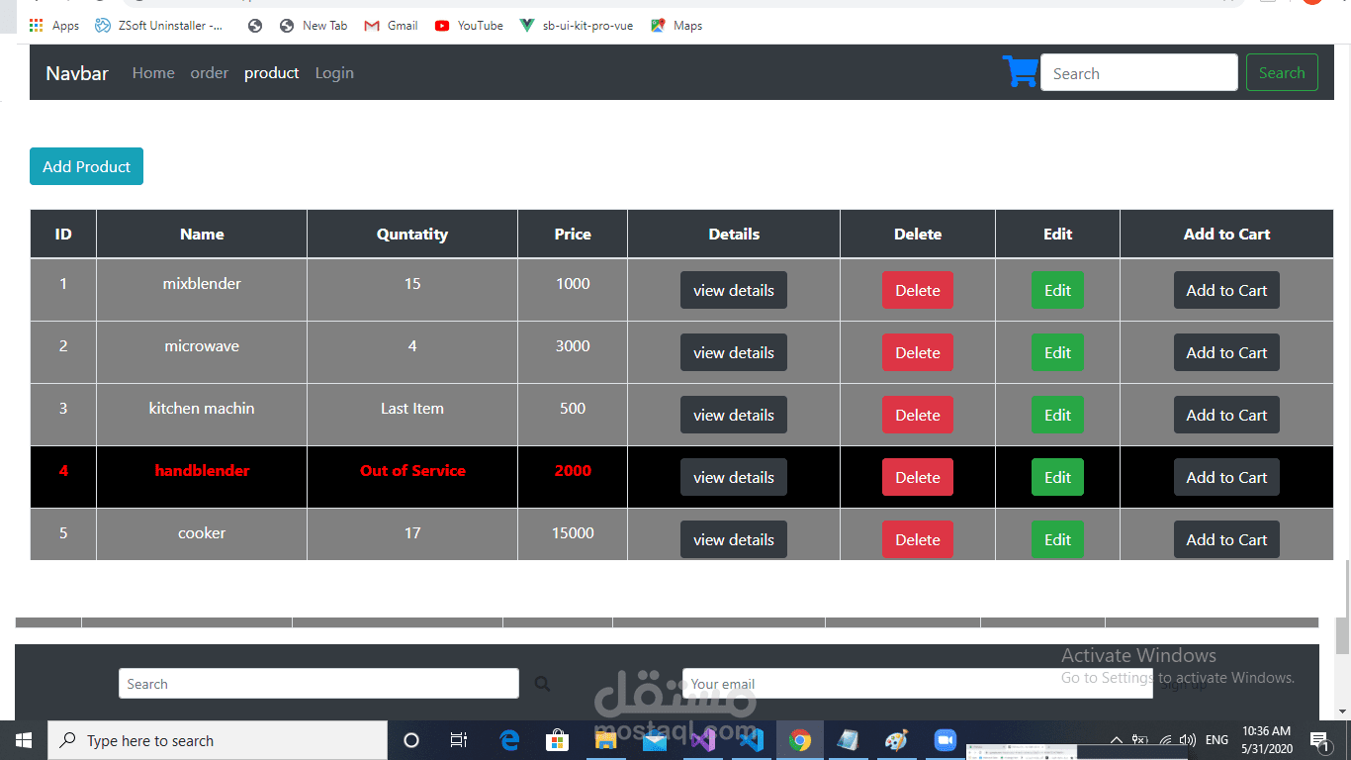The width and height of the screenshot is (1351, 760).
Task: Open the Notepad app in taskbar
Action: pyautogui.click(x=849, y=740)
